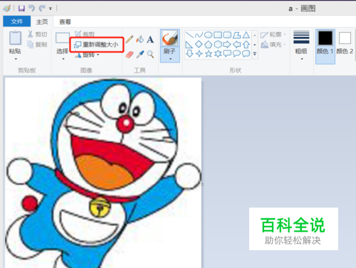Click shapes gallery up scroll arrow

255,35
